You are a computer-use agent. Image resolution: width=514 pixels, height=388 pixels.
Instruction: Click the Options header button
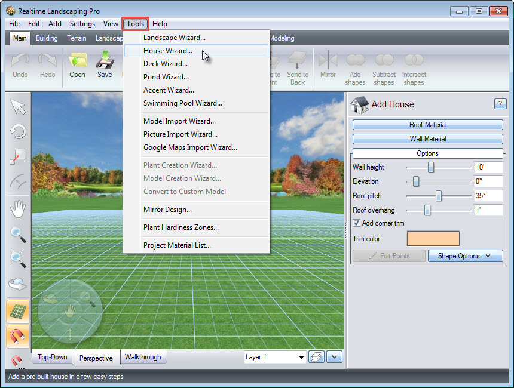(x=428, y=153)
